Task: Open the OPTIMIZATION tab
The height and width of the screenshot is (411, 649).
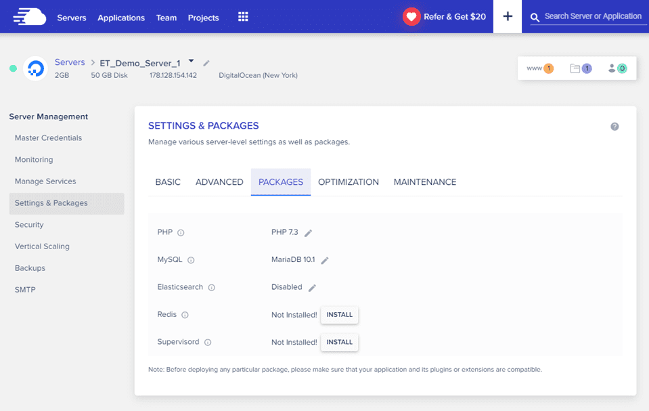Action: 348,181
